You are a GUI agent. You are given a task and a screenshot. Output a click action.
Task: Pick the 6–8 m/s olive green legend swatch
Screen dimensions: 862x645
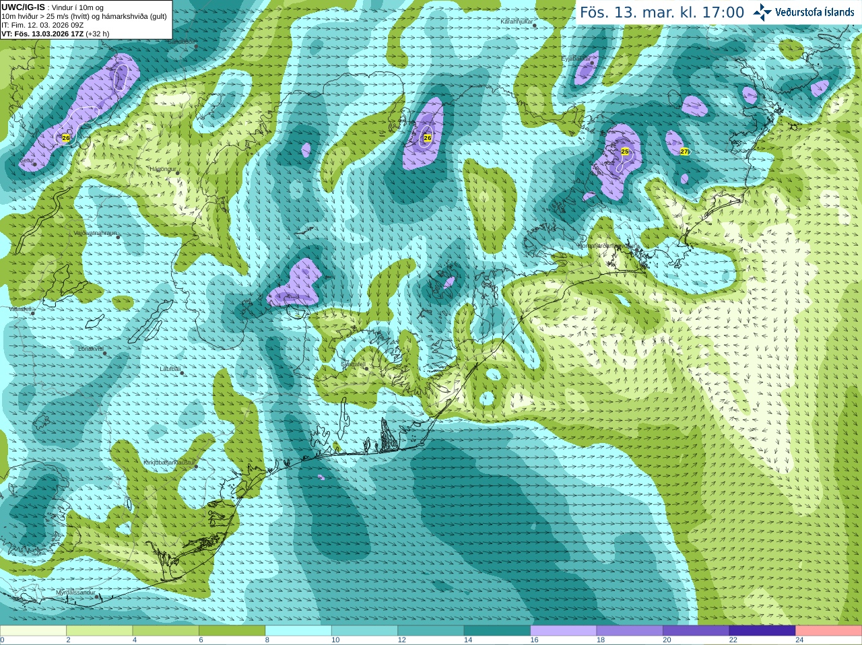(232, 631)
